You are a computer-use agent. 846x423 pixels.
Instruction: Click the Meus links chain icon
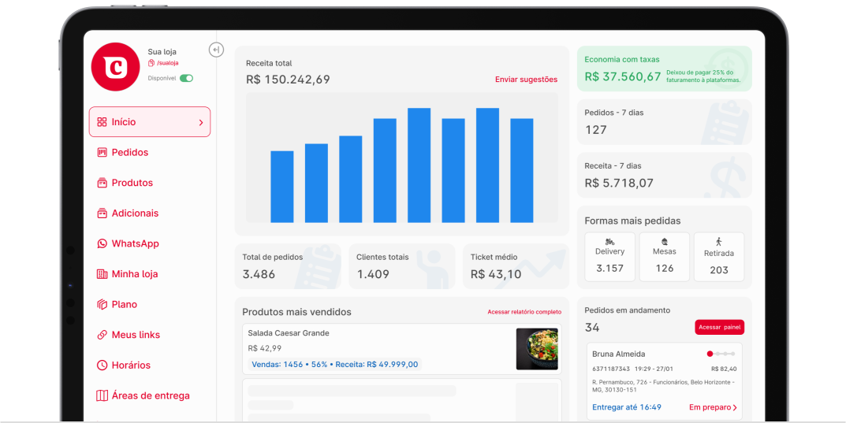point(102,335)
